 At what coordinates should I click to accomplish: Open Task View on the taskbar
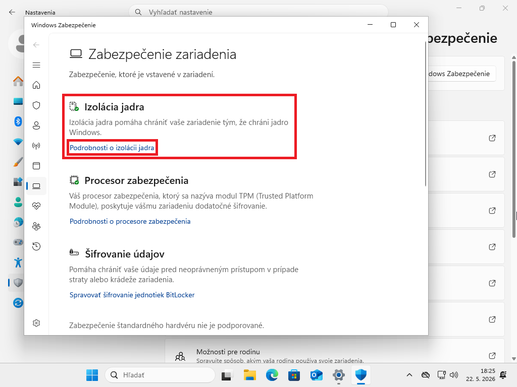227,375
